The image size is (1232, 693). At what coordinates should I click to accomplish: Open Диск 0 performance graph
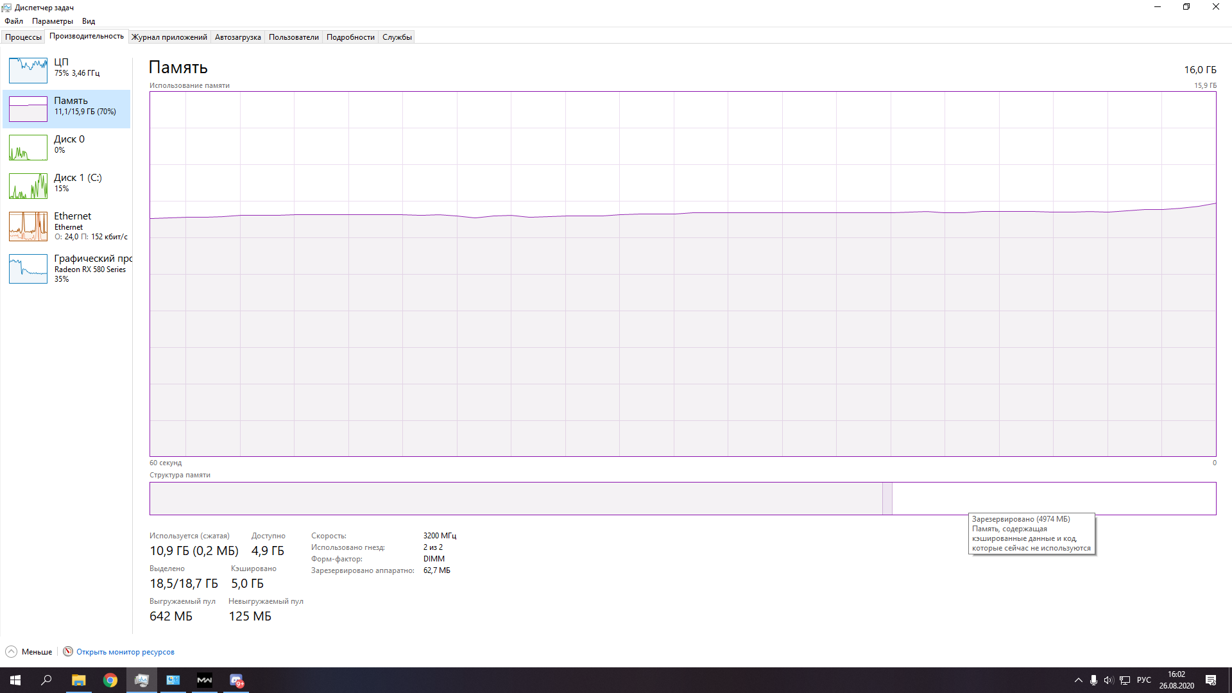click(x=28, y=148)
